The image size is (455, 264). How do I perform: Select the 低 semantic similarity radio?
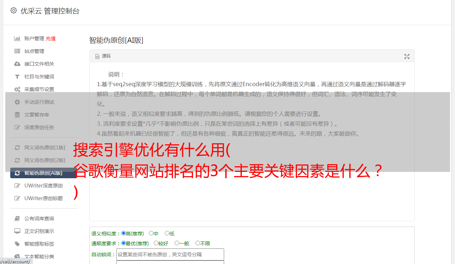167,233
